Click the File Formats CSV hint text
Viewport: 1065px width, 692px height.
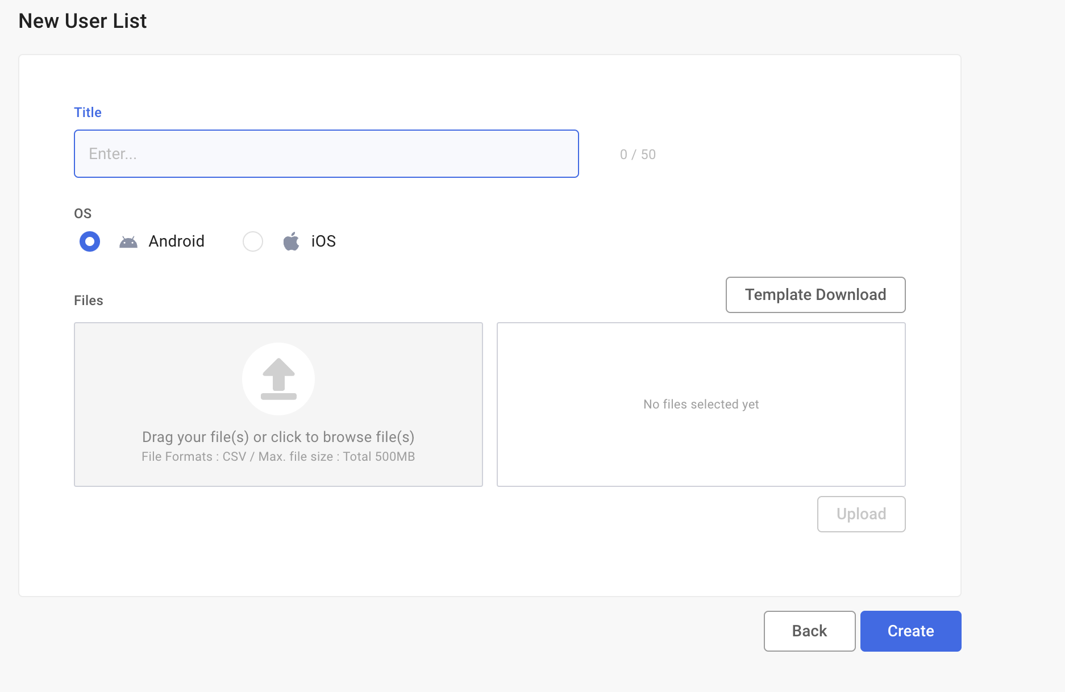pyautogui.click(x=278, y=457)
